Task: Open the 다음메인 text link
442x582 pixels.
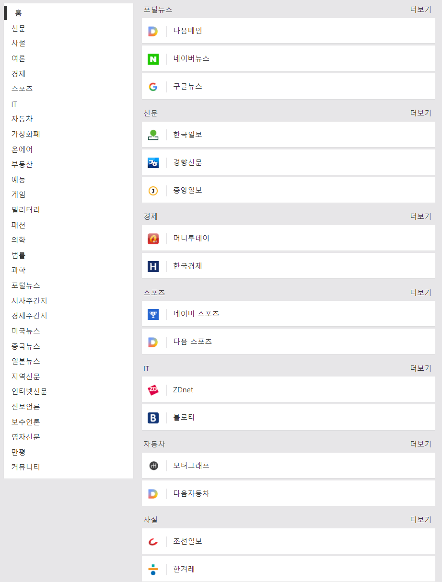Action: point(188,31)
